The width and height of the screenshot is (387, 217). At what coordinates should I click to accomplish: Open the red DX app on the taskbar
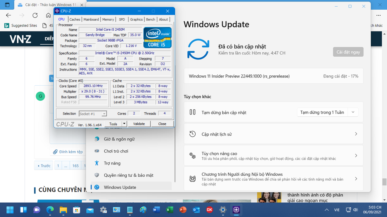210,210
